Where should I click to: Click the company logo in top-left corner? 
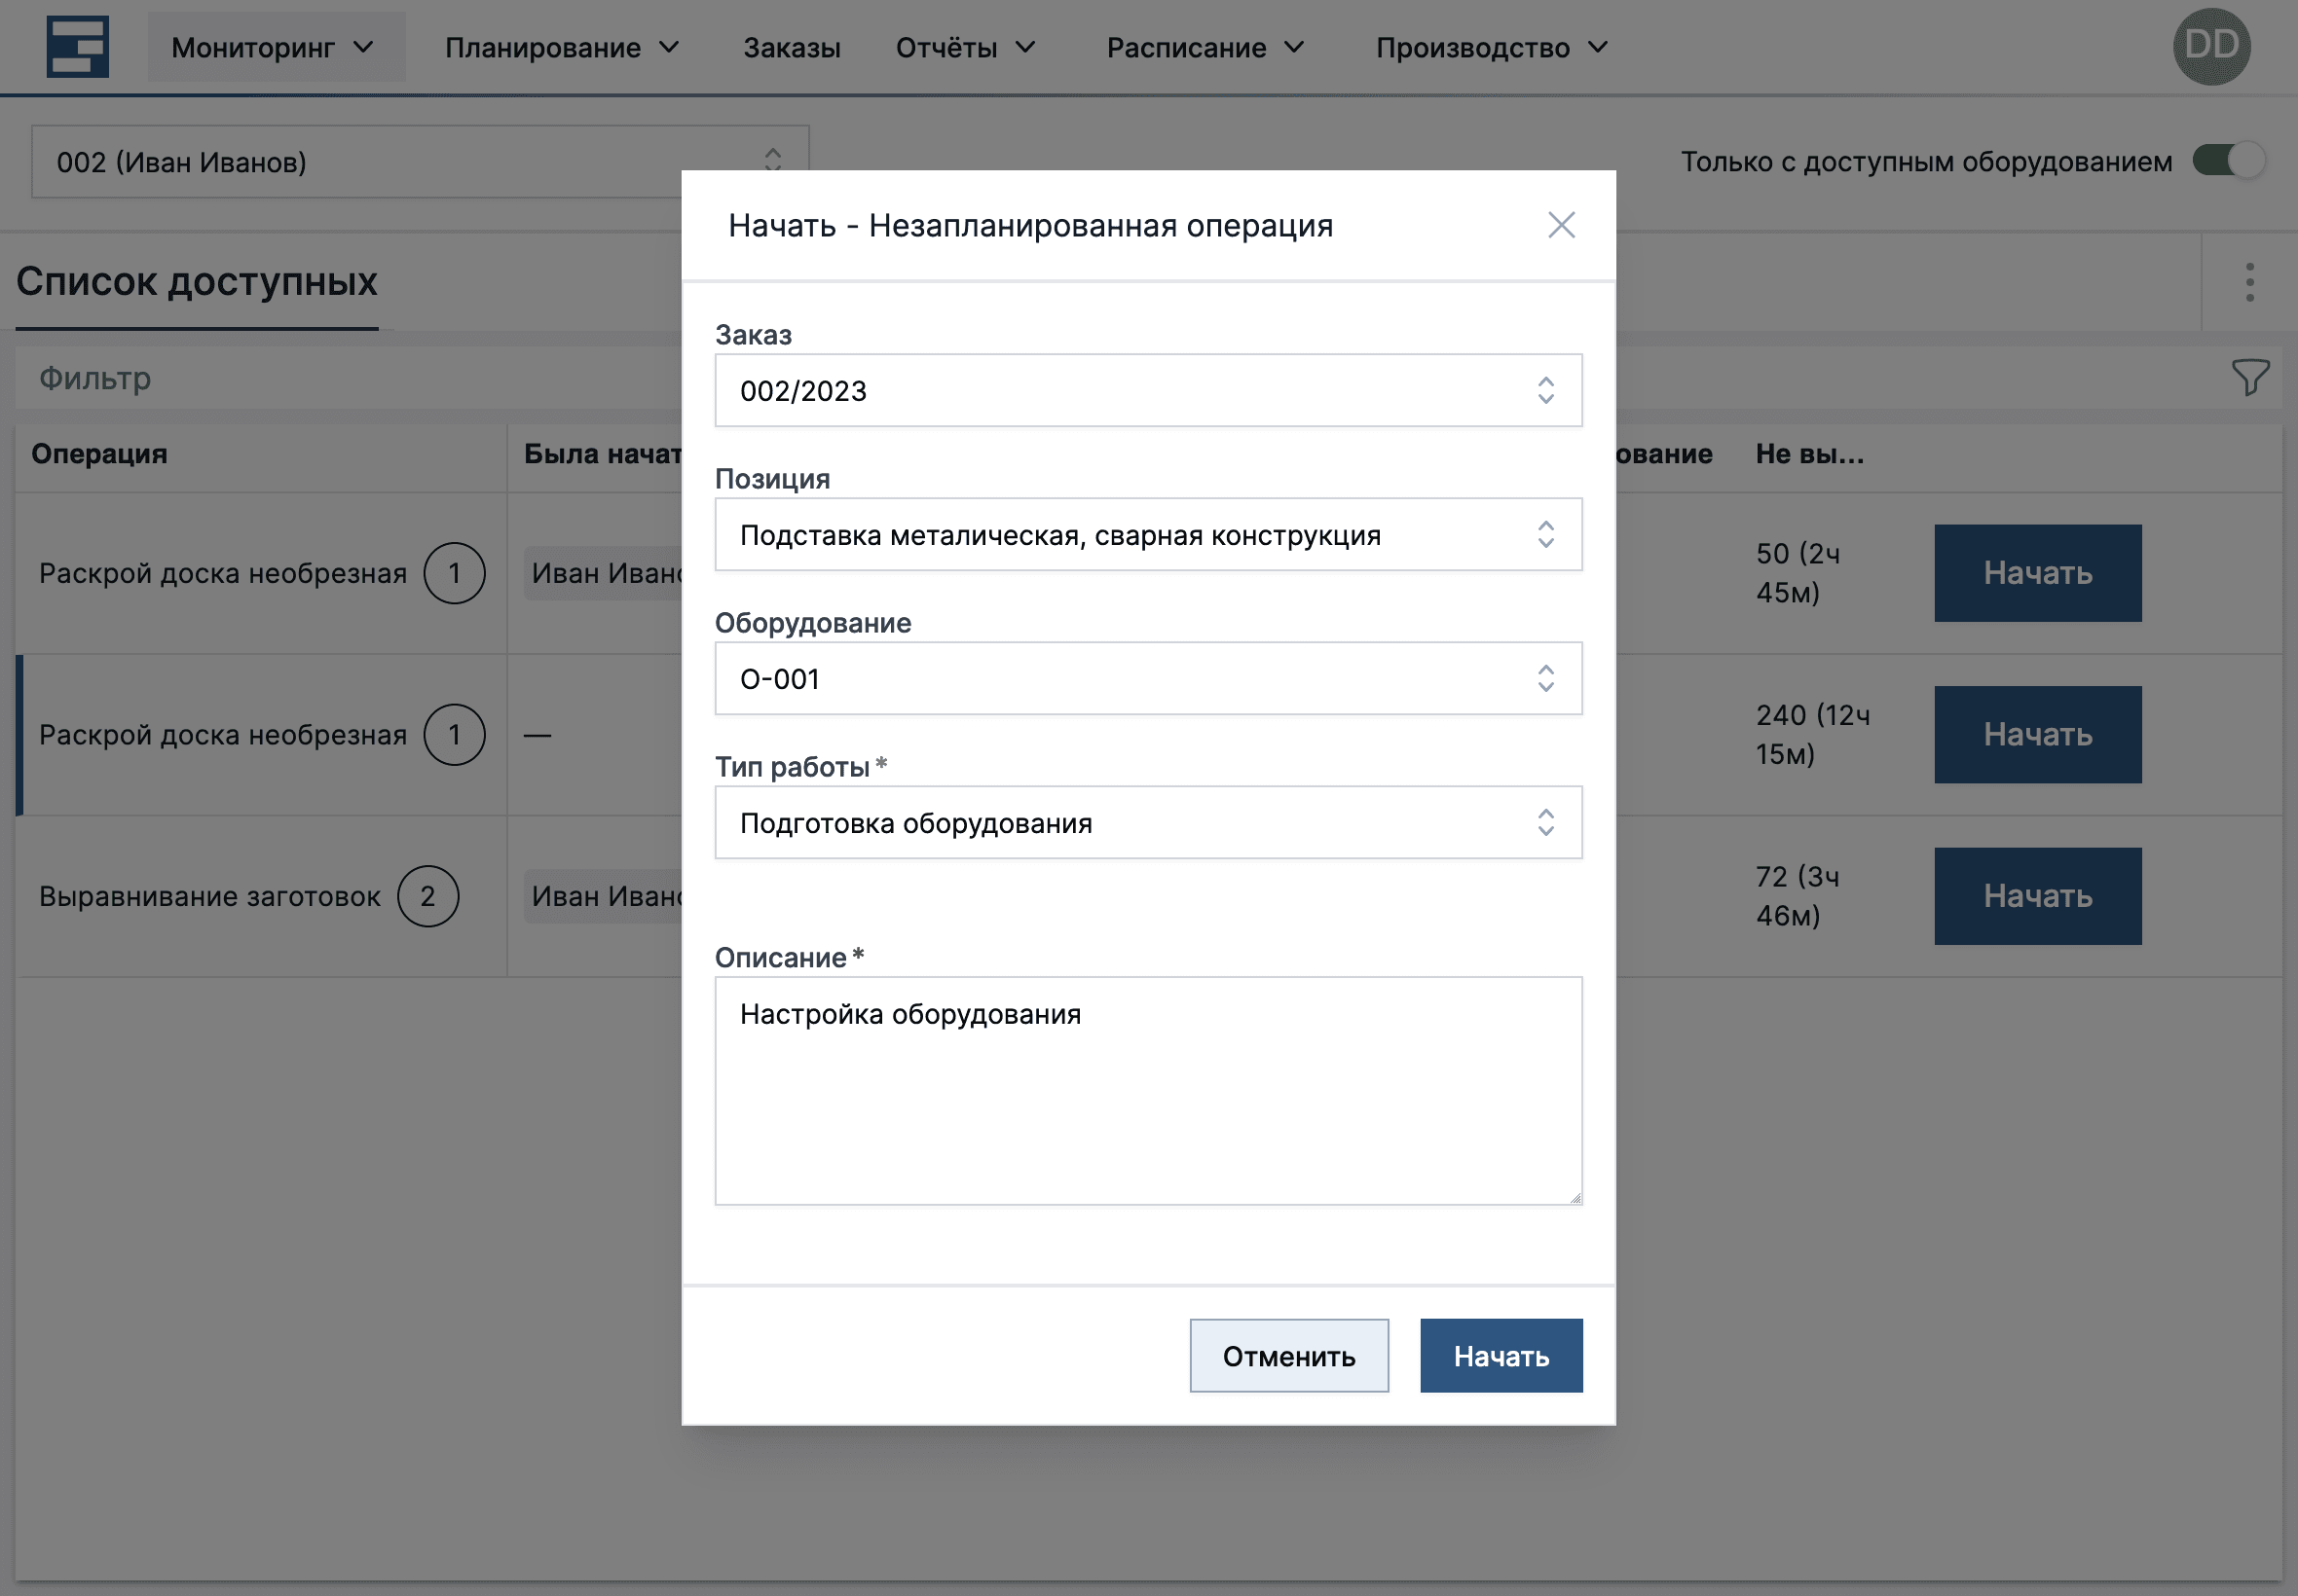[79, 45]
